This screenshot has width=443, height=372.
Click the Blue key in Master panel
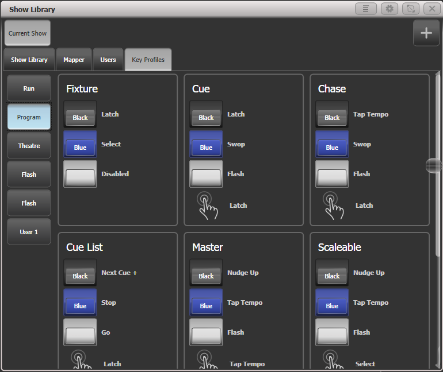206,303
